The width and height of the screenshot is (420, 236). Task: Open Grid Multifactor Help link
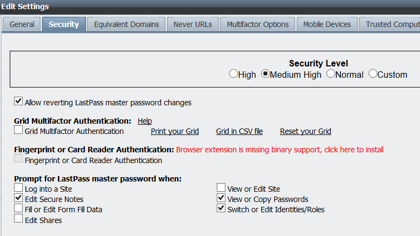[x=145, y=121]
